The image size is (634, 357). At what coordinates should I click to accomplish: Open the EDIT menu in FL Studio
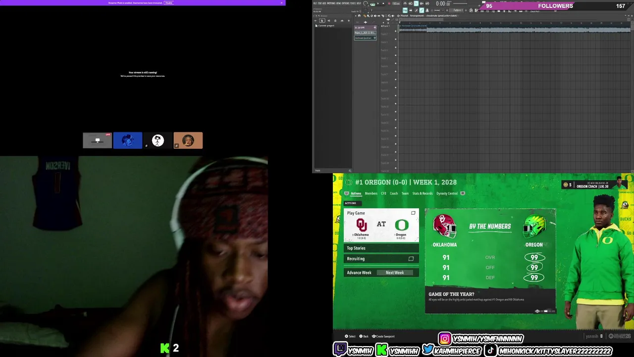319,3
